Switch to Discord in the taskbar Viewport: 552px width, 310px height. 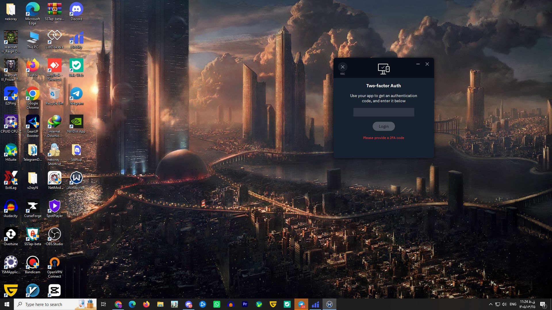click(189, 304)
